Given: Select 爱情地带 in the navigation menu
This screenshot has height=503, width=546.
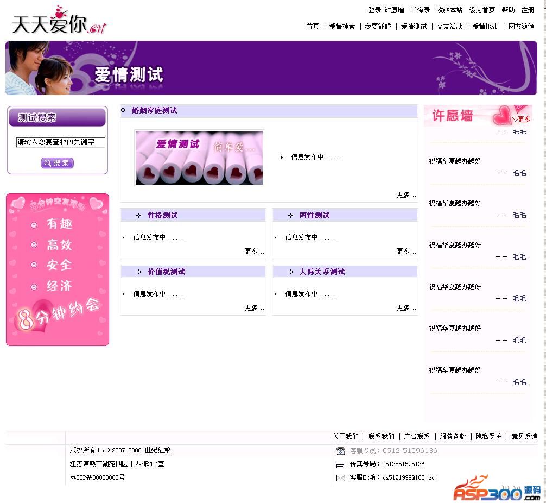Looking at the screenshot, I should coord(485,27).
